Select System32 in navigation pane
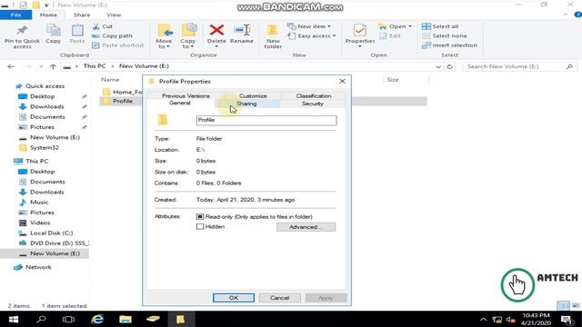This screenshot has width=582, height=327. (x=45, y=147)
